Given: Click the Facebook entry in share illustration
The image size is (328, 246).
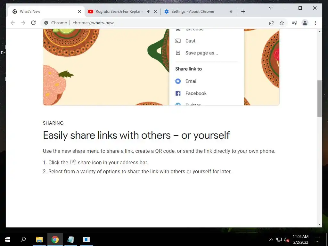Looking at the screenshot, I should point(191,93).
